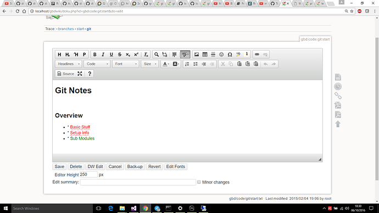This screenshot has height=213, width=379.
Task: Open the Font dropdown
Action: [x=126, y=64]
